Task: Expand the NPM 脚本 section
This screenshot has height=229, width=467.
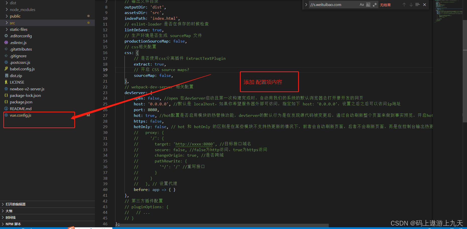Action: pyautogui.click(x=47, y=224)
